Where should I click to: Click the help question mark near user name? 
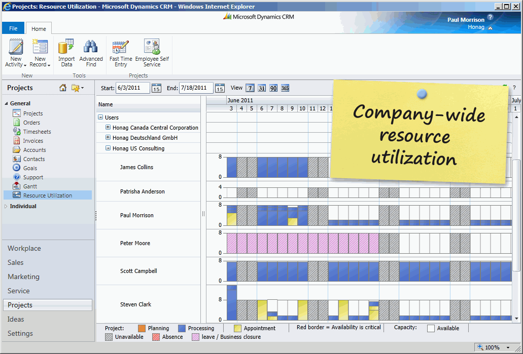[490, 17]
